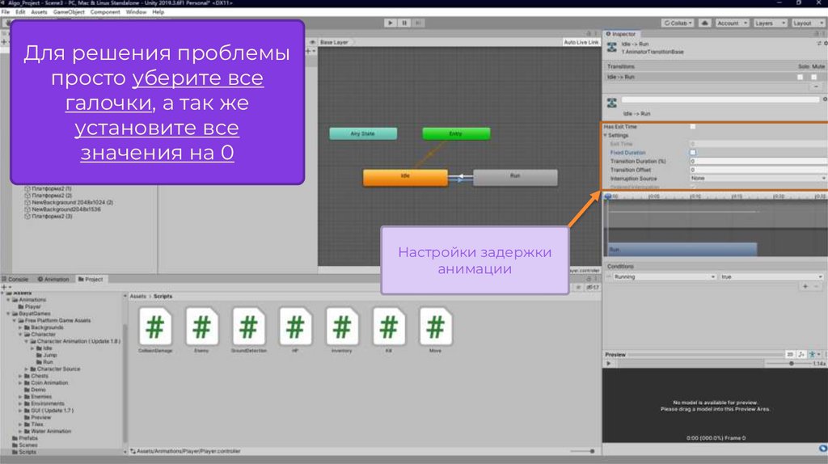This screenshot has width=828, height=464.
Task: Select the gray Run state node
Action: click(515, 177)
